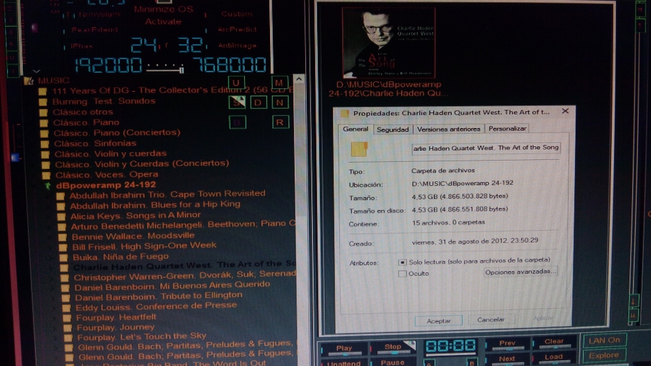Image resolution: width=651 pixels, height=366 pixels.
Task: Click the Load button
Action: pyautogui.click(x=554, y=357)
